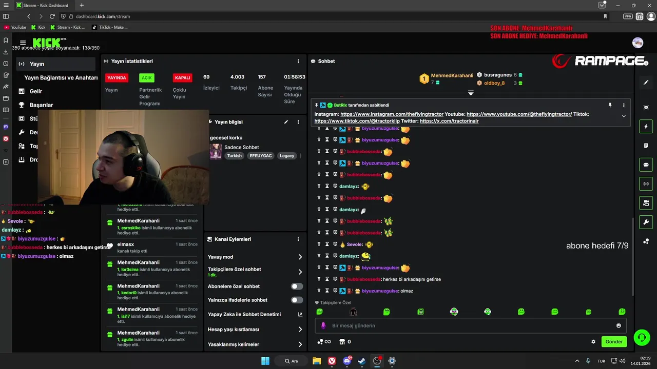657x369 pixels.
Task: Open the green headset support button
Action: 642,337
